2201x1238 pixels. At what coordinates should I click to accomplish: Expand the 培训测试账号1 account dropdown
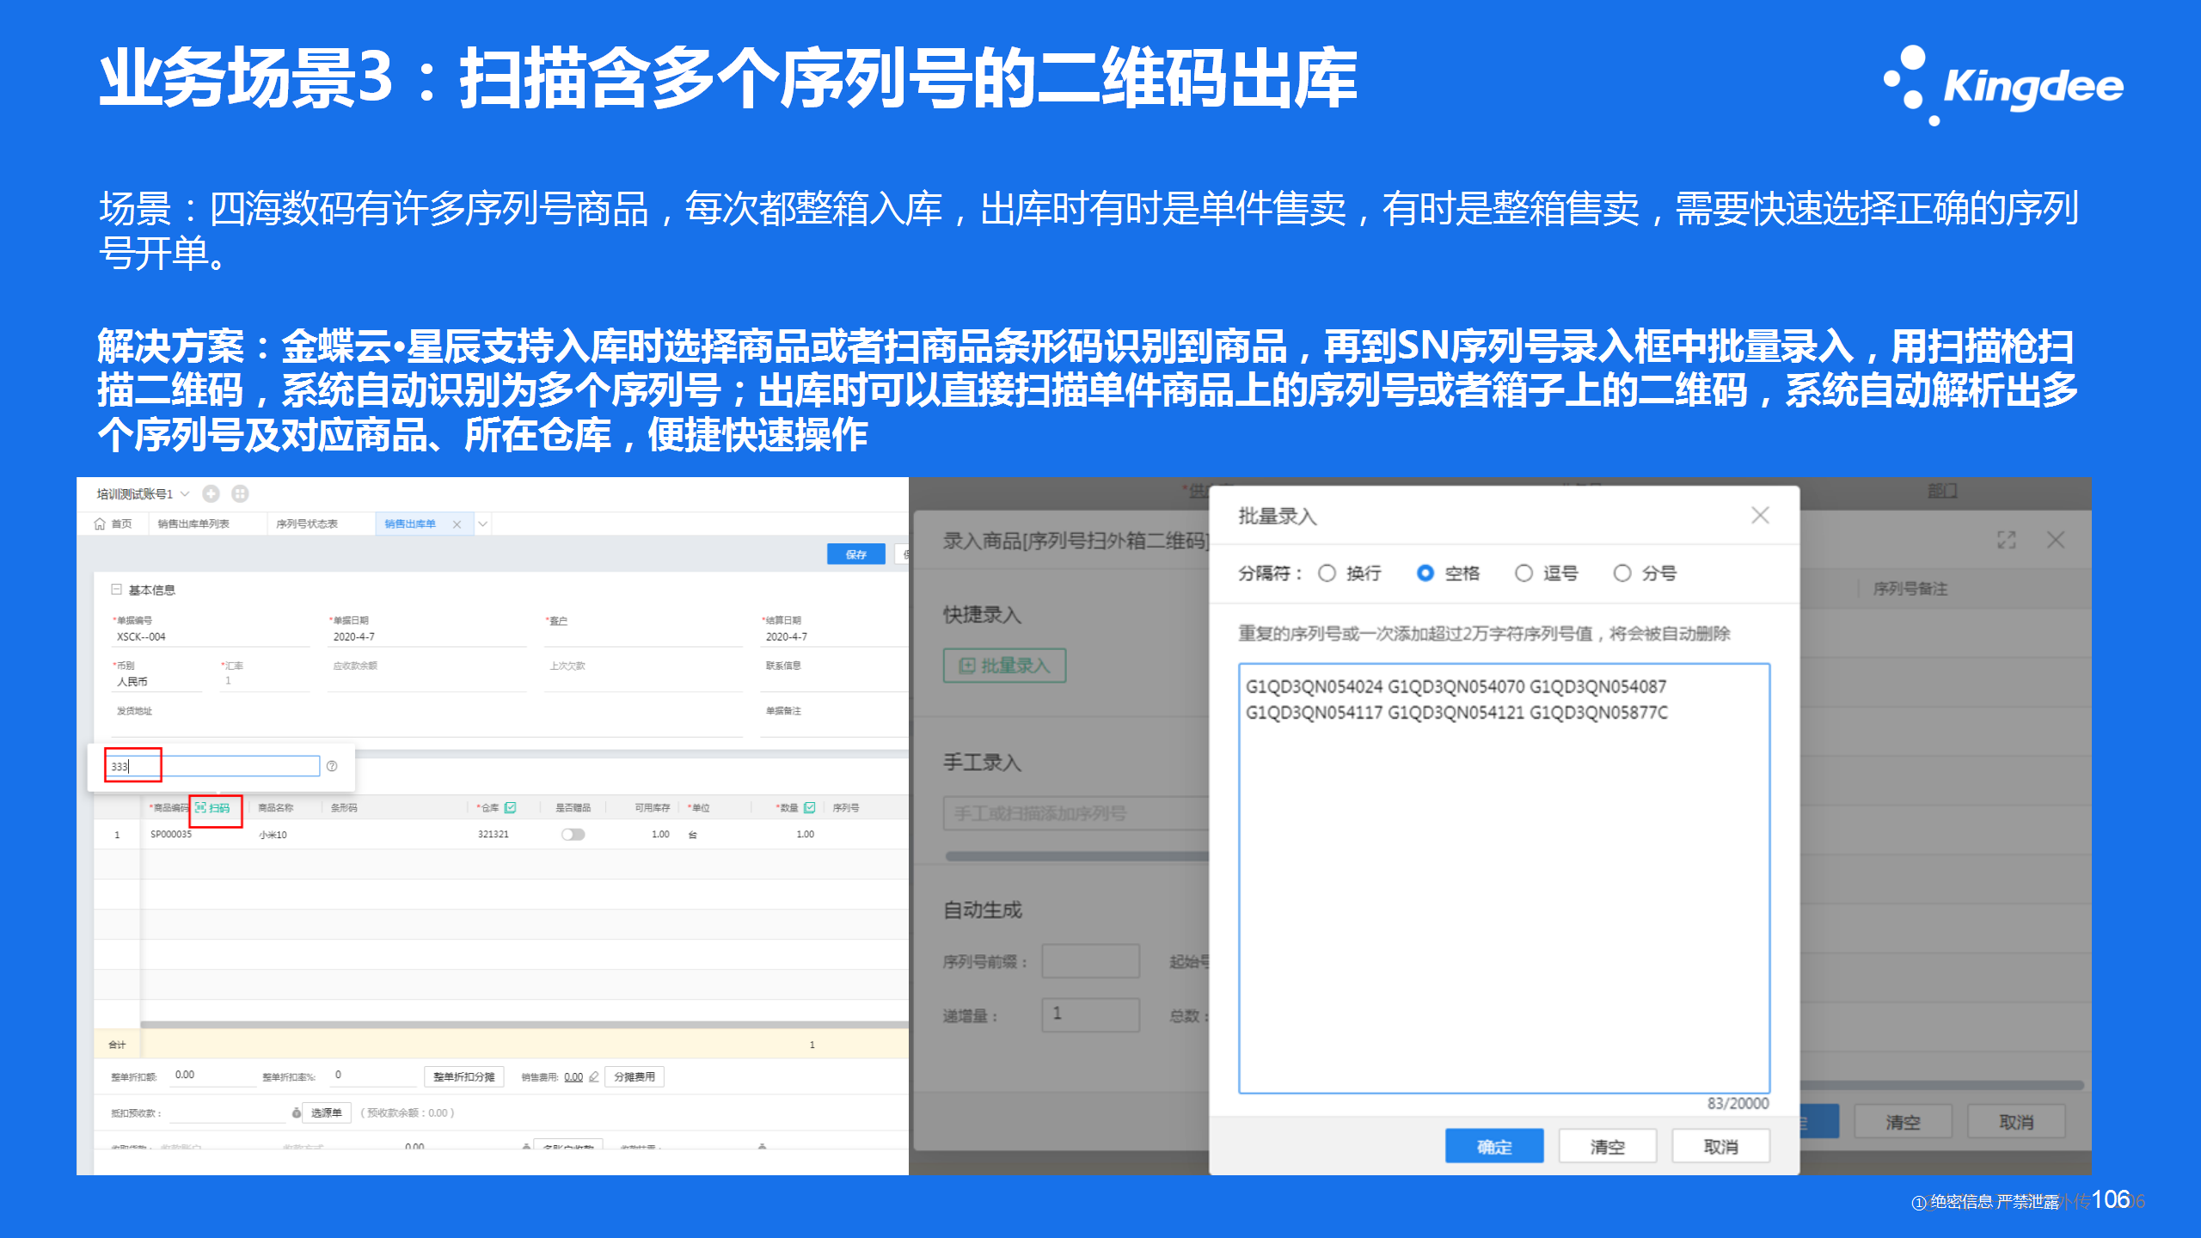tap(185, 493)
